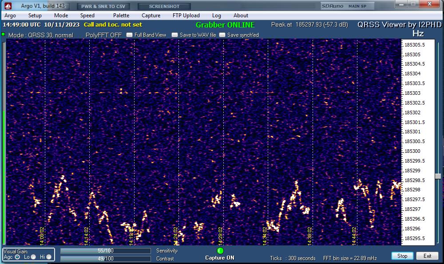The height and width of the screenshot is (264, 444).
Task: Click the Ticks : 300 seconds text
Action: (293, 258)
